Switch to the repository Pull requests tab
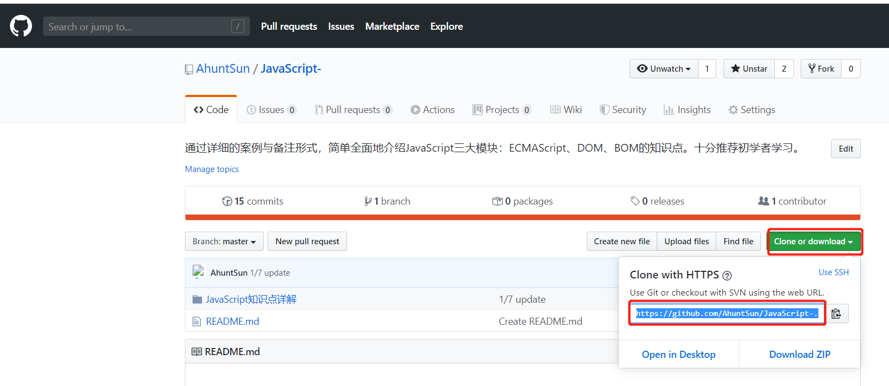The width and height of the screenshot is (889, 386). point(353,110)
